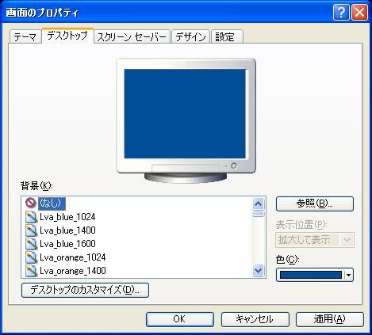This screenshot has height=335, width=372.
Task: Open デスクトップのカスタマイズ(D)... button
Action: [85, 290]
